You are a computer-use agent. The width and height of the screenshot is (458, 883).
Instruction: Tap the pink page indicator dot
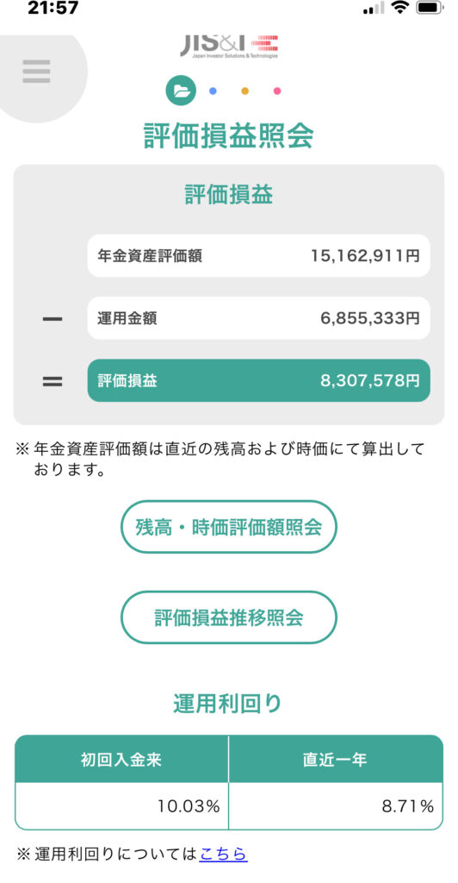(x=277, y=91)
